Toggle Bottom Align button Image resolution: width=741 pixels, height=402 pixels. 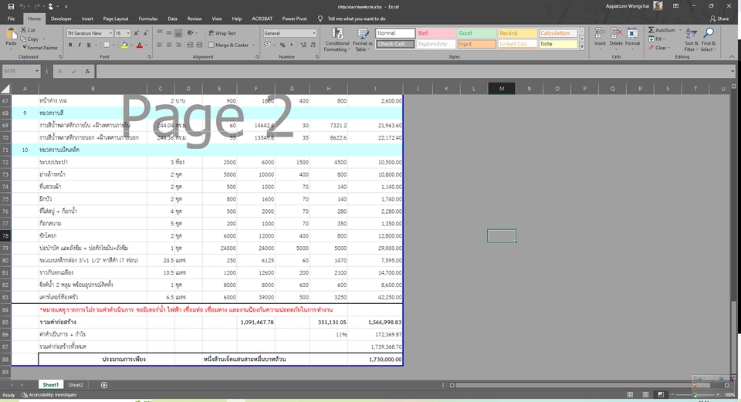(178, 33)
